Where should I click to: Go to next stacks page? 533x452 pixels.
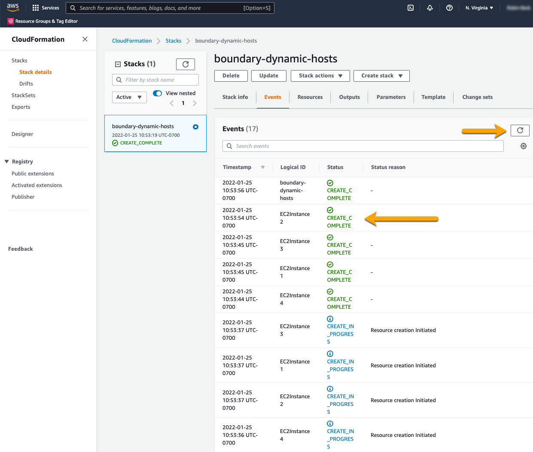coord(195,103)
